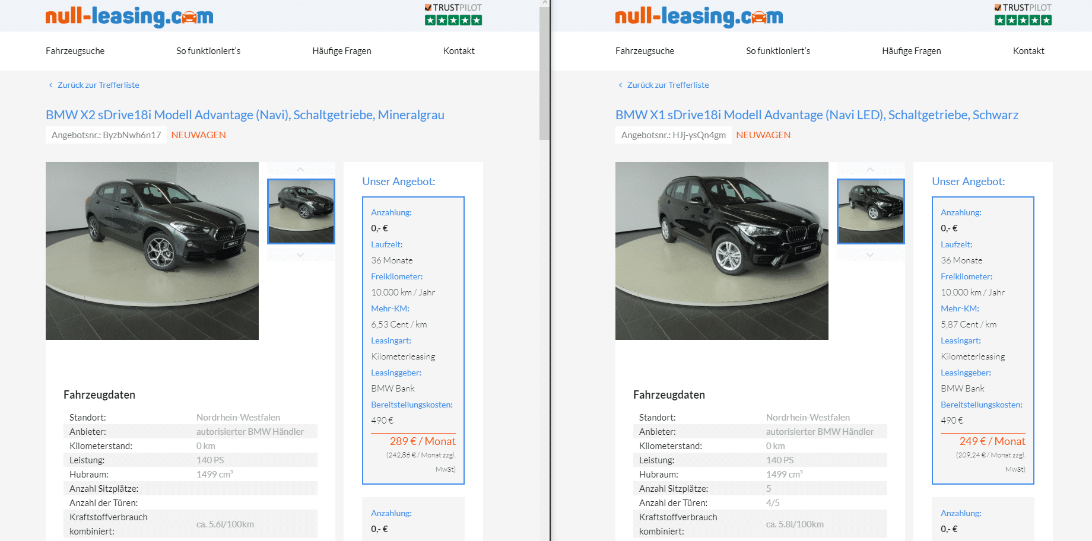Open Fahrzeugsuche in left window menu

pos(75,51)
